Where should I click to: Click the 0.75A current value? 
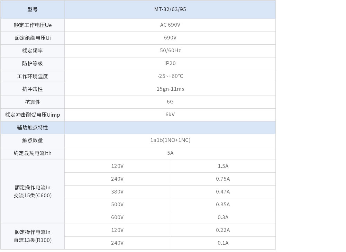[223, 179]
